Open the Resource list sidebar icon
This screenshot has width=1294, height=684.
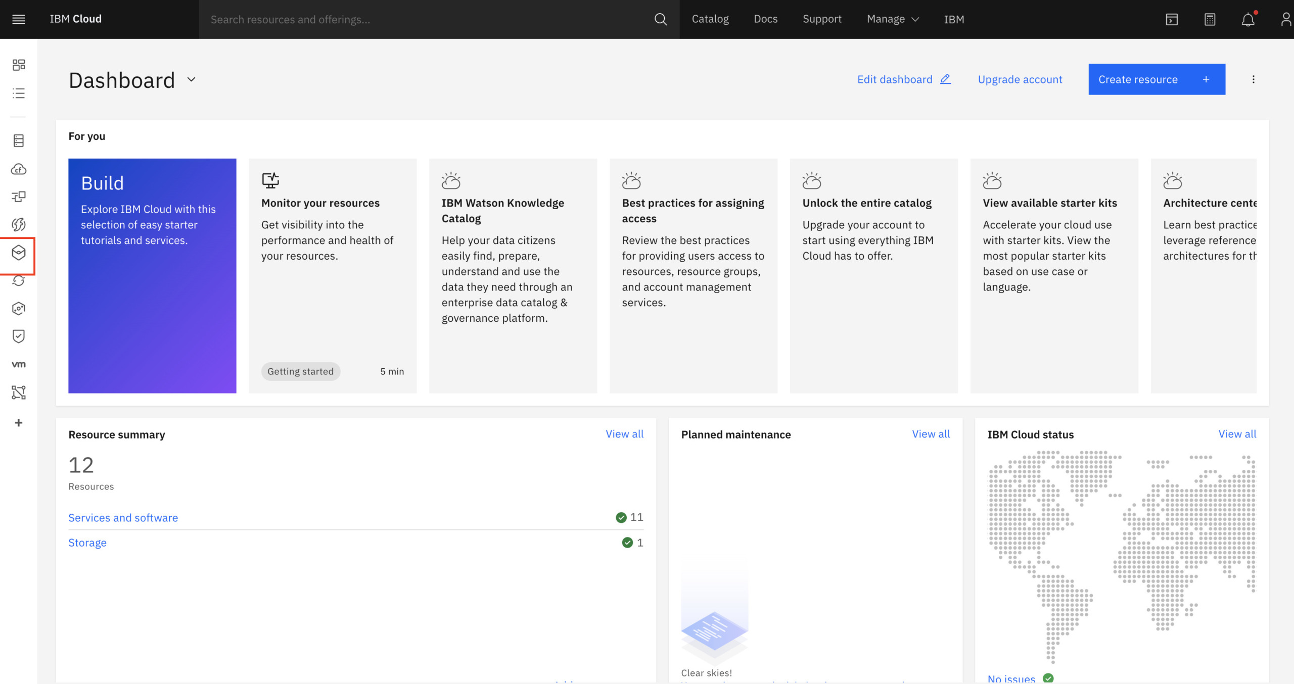19,93
